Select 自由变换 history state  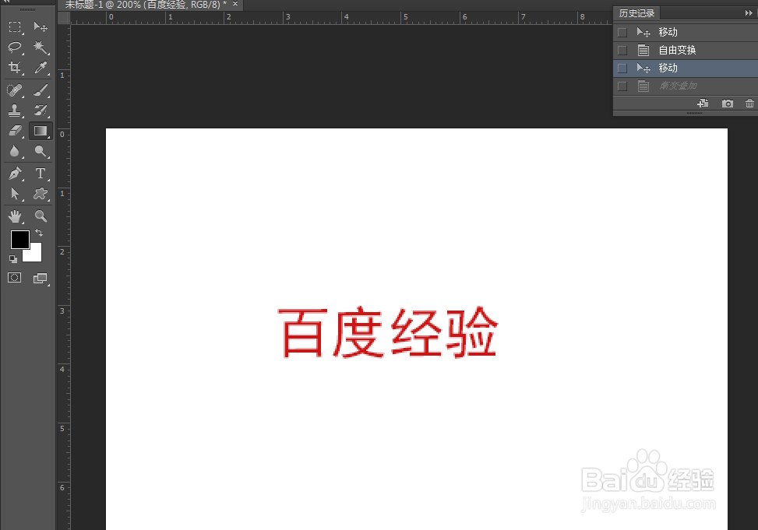click(686, 51)
